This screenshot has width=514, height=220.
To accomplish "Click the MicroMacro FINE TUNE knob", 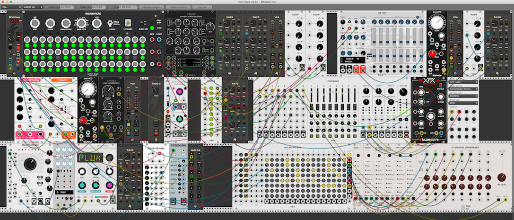I will tap(96, 23).
